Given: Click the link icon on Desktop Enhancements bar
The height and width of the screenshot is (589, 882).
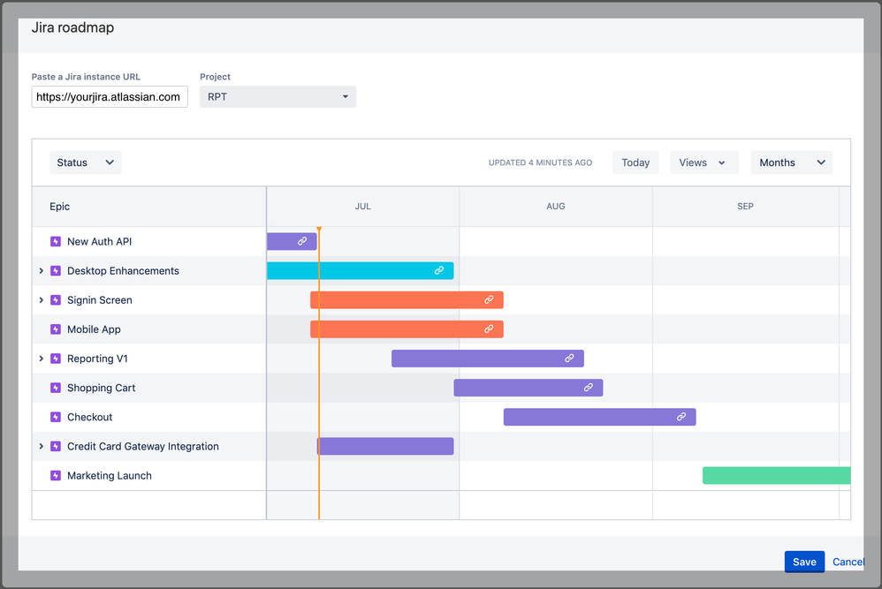Looking at the screenshot, I should (438, 270).
